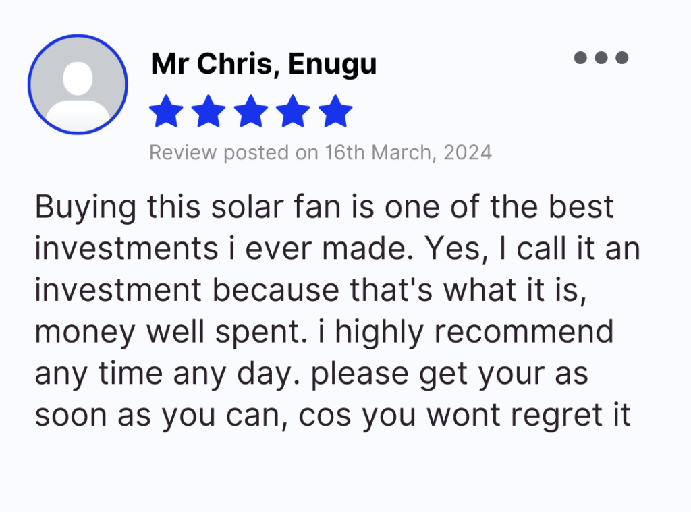Click the first blue rating star
The width and height of the screenshot is (691, 512).
click(166, 111)
